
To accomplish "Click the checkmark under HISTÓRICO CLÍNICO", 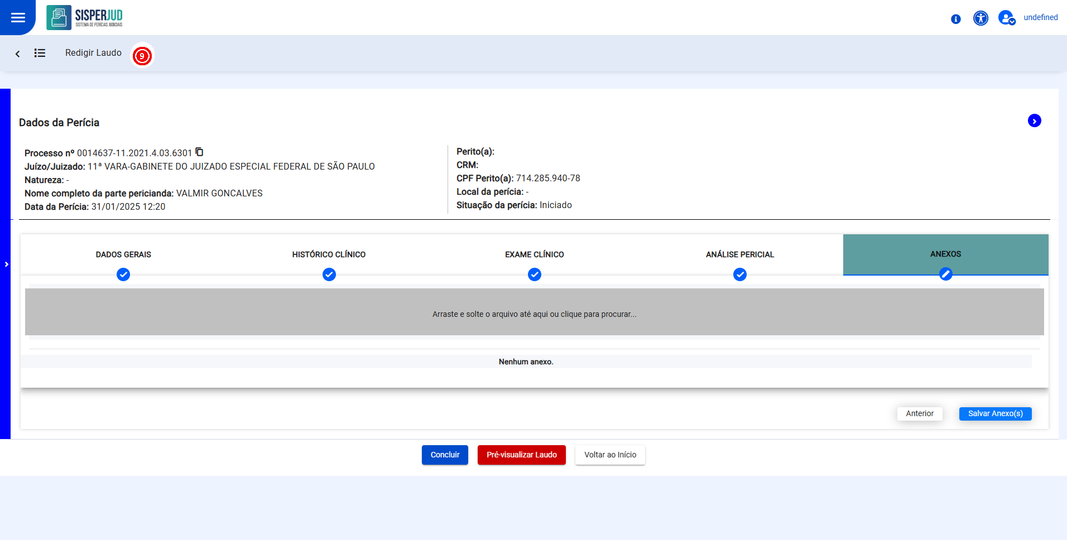I will coord(329,274).
